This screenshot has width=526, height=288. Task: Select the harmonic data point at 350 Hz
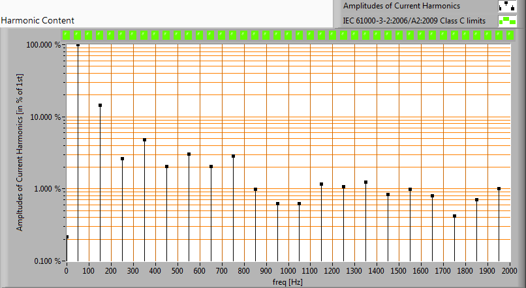tap(145, 140)
